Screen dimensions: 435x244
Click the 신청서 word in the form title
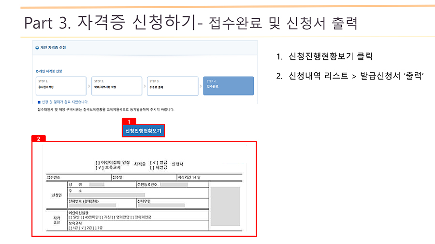pyautogui.click(x=177, y=164)
